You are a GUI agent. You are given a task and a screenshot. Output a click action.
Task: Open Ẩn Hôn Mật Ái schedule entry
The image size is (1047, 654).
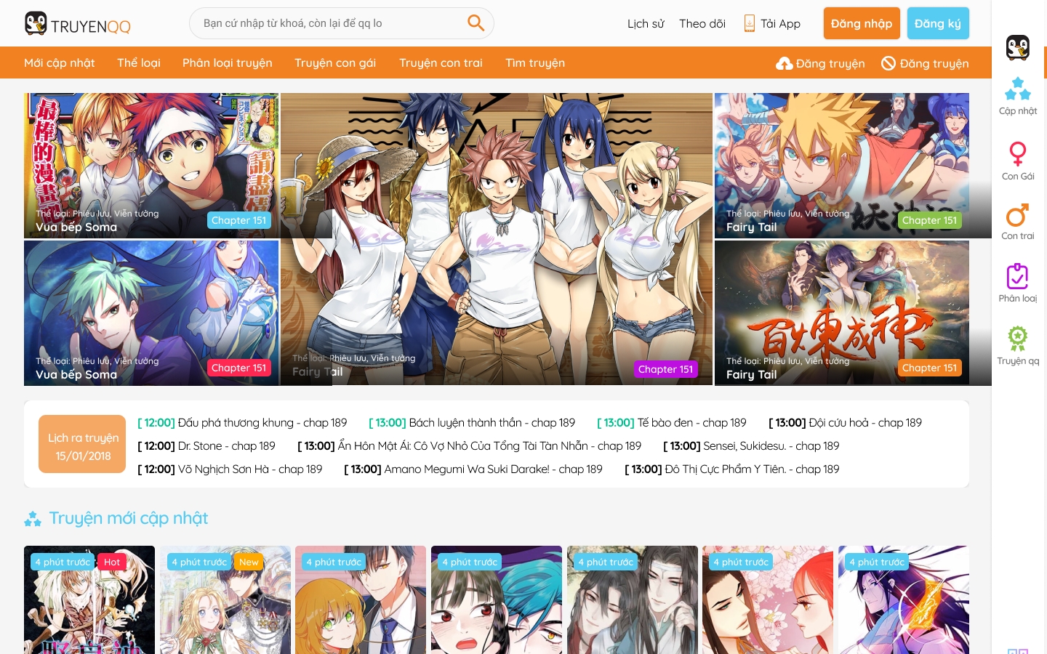469,446
